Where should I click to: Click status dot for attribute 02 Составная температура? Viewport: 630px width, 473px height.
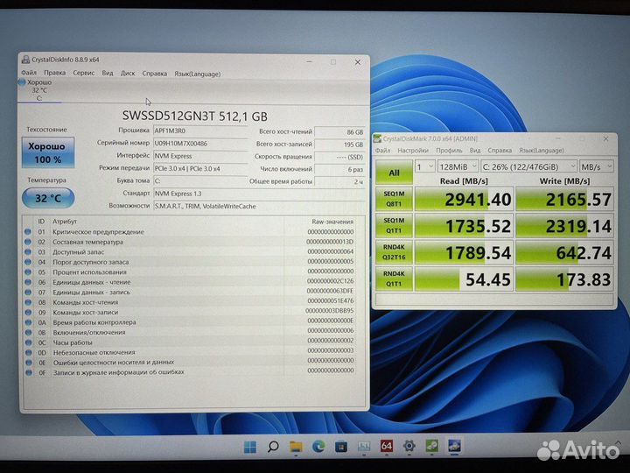[28, 242]
